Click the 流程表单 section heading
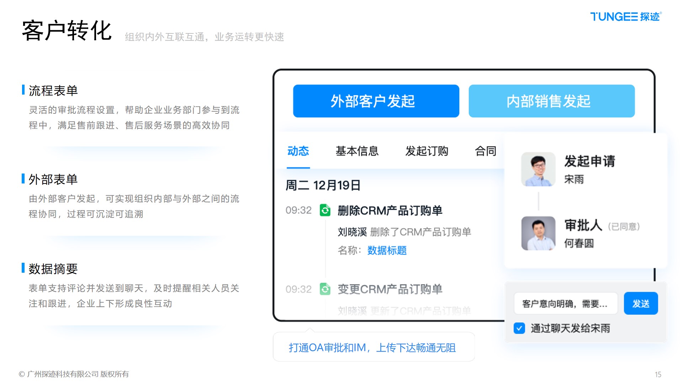683x384 pixels. [x=53, y=91]
